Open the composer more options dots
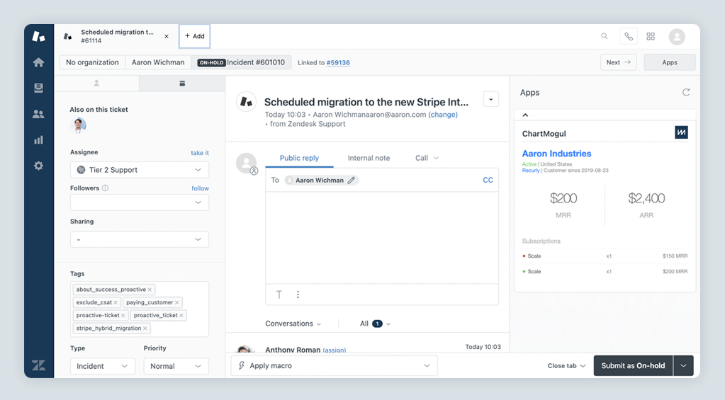 (298, 295)
